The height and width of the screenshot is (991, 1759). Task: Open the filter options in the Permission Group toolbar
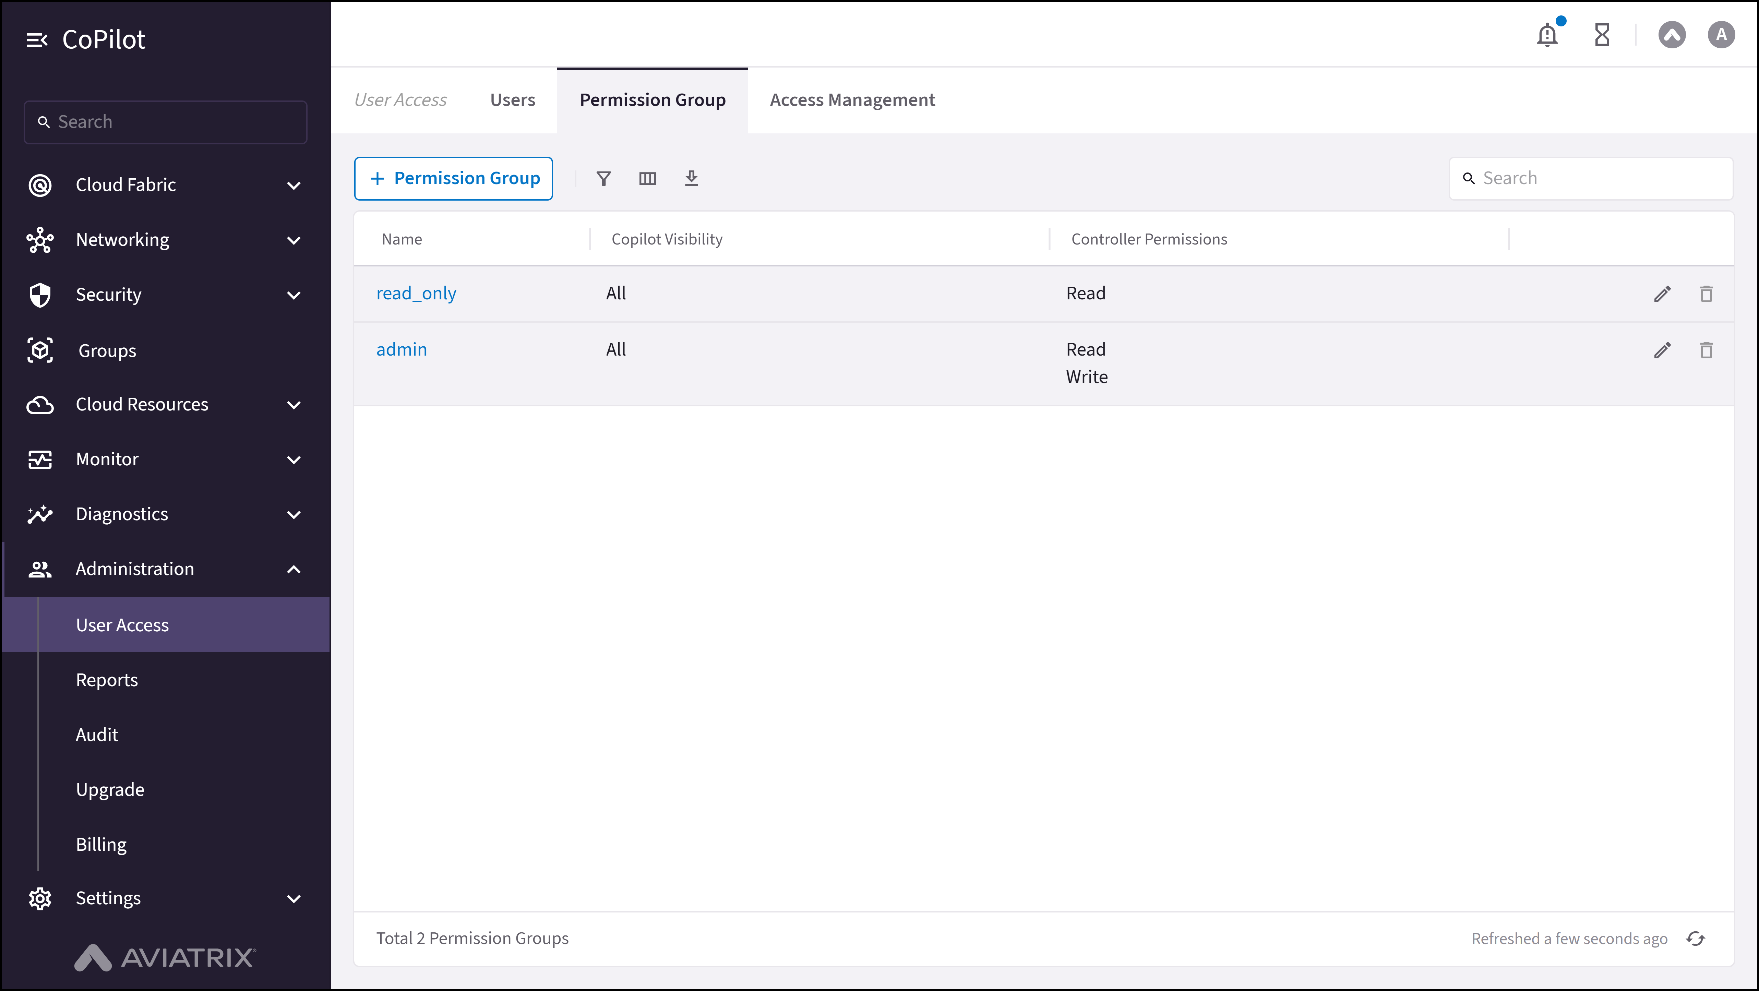603,178
